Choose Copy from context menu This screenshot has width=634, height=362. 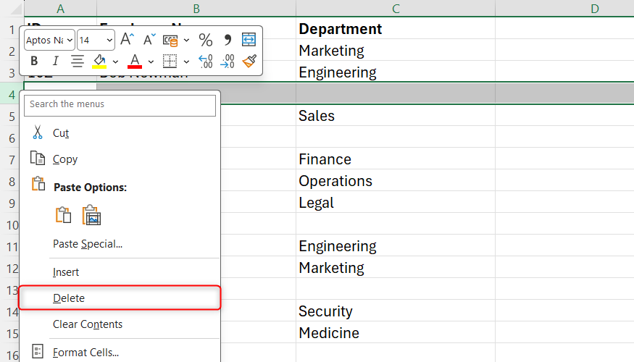[120, 159]
